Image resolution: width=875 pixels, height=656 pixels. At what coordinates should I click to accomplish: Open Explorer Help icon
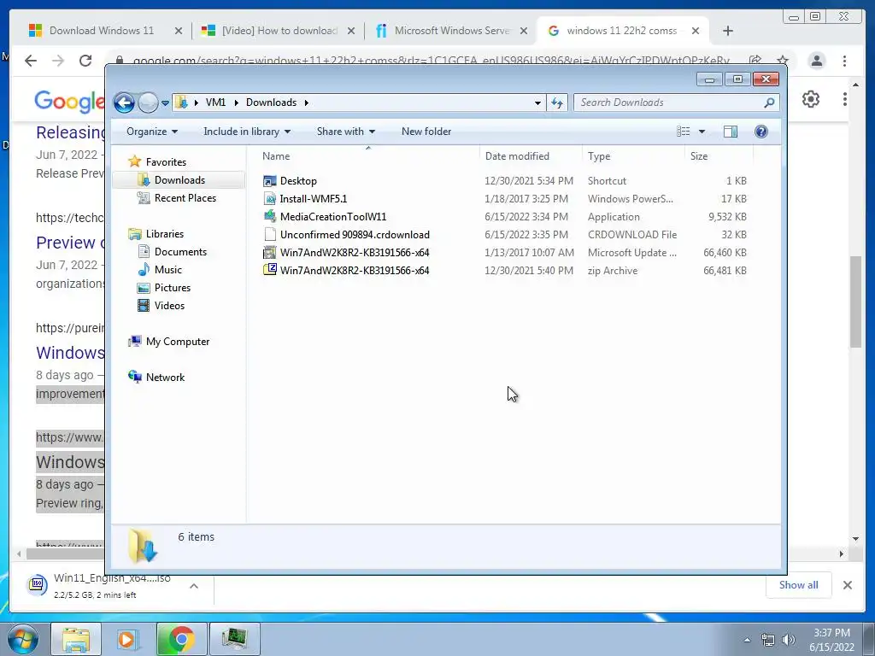click(x=761, y=132)
